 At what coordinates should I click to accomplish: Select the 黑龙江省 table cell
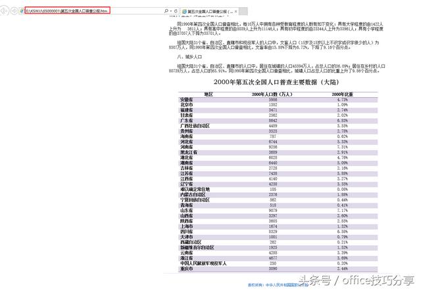[189, 152]
